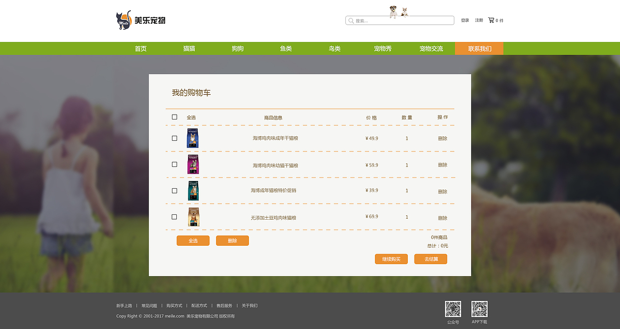Delete the ¥69.9 item via 删除
This screenshot has height=329, width=620.
[443, 218]
